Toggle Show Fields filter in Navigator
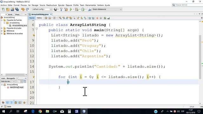 tap(7, 103)
